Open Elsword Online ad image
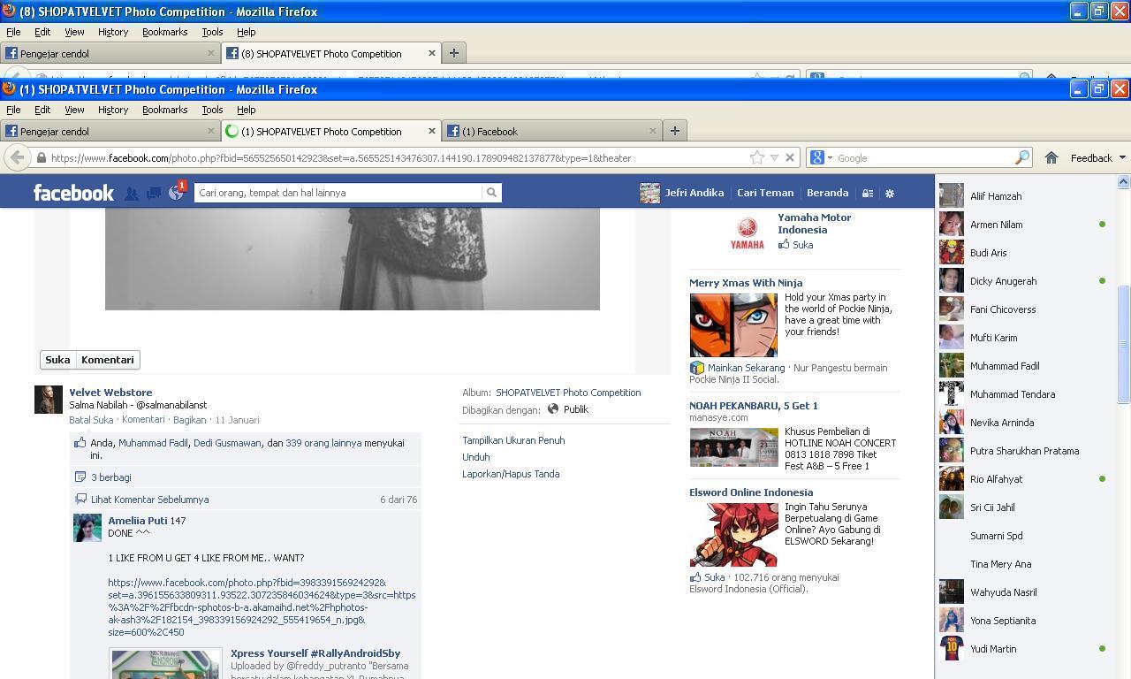Image resolution: width=1131 pixels, height=679 pixels. pyautogui.click(x=733, y=535)
